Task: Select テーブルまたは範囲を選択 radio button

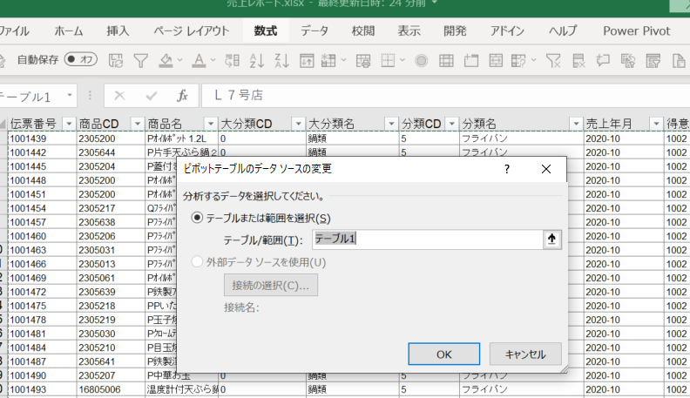Action: [x=197, y=218]
